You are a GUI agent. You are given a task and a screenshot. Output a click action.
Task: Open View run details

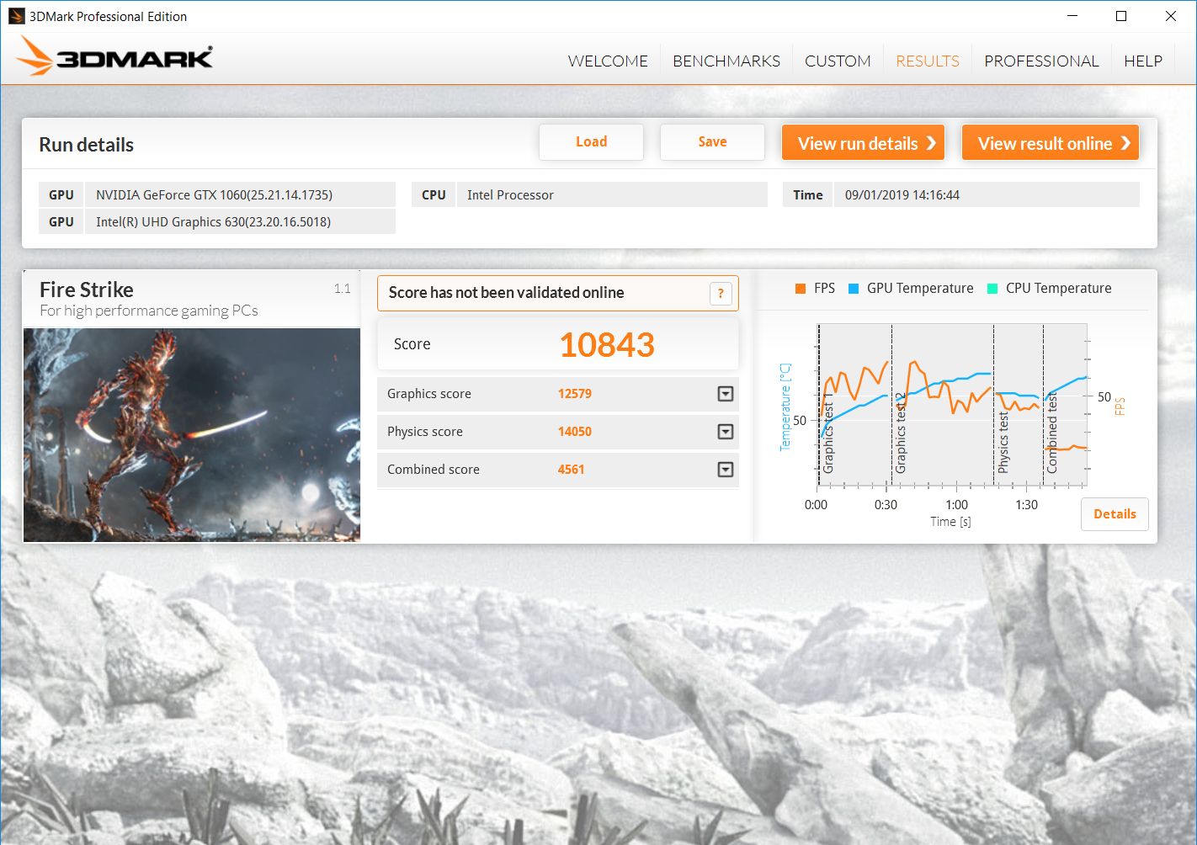pos(863,143)
